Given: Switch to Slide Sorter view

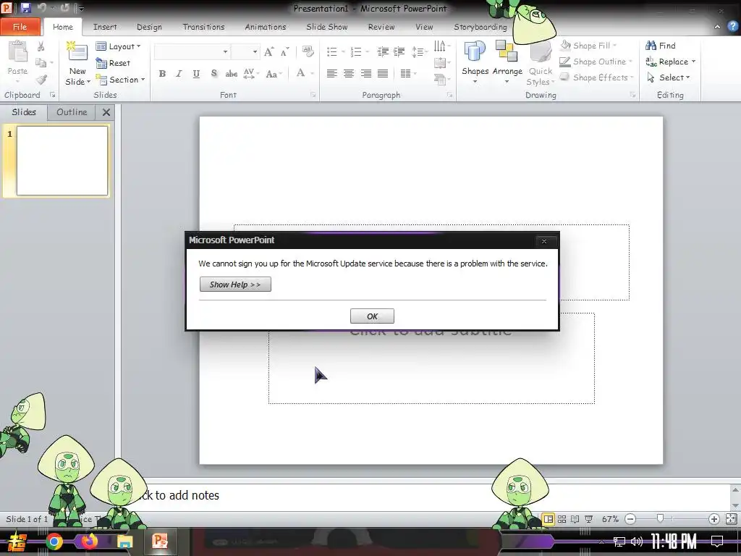Looking at the screenshot, I should coord(562,519).
